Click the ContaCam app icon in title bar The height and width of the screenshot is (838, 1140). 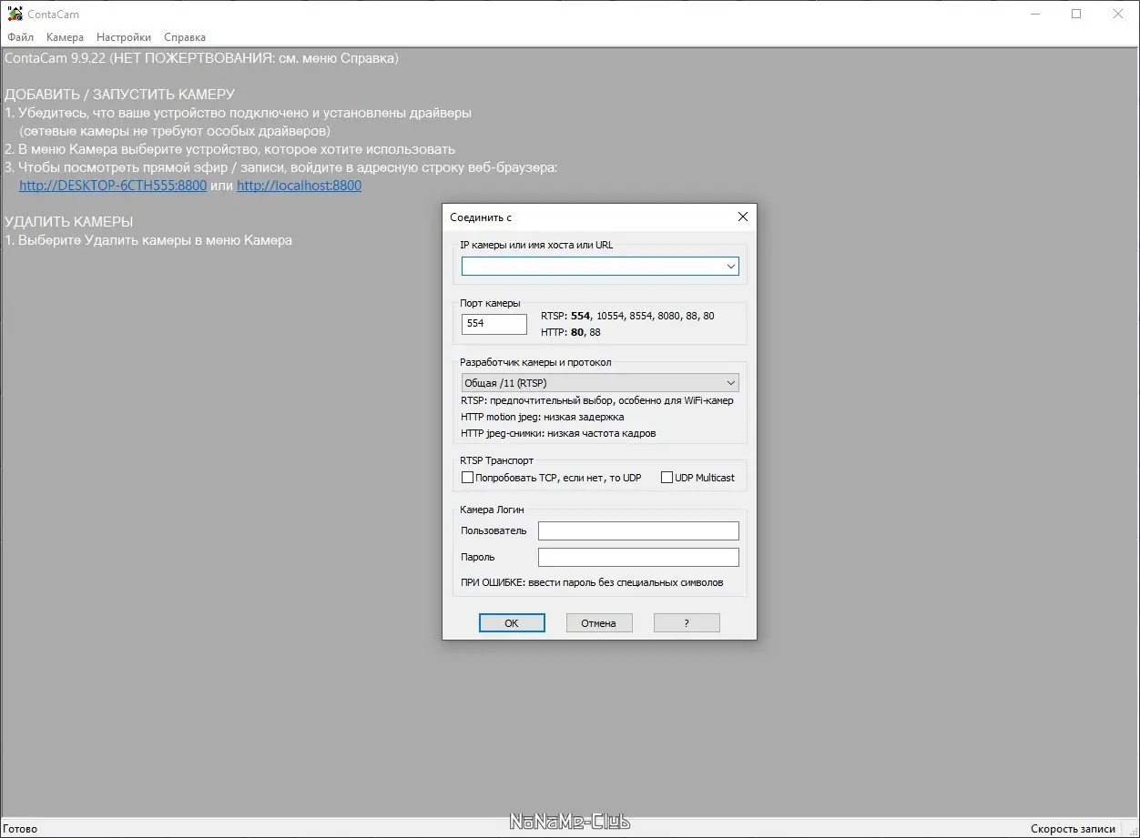click(x=15, y=14)
